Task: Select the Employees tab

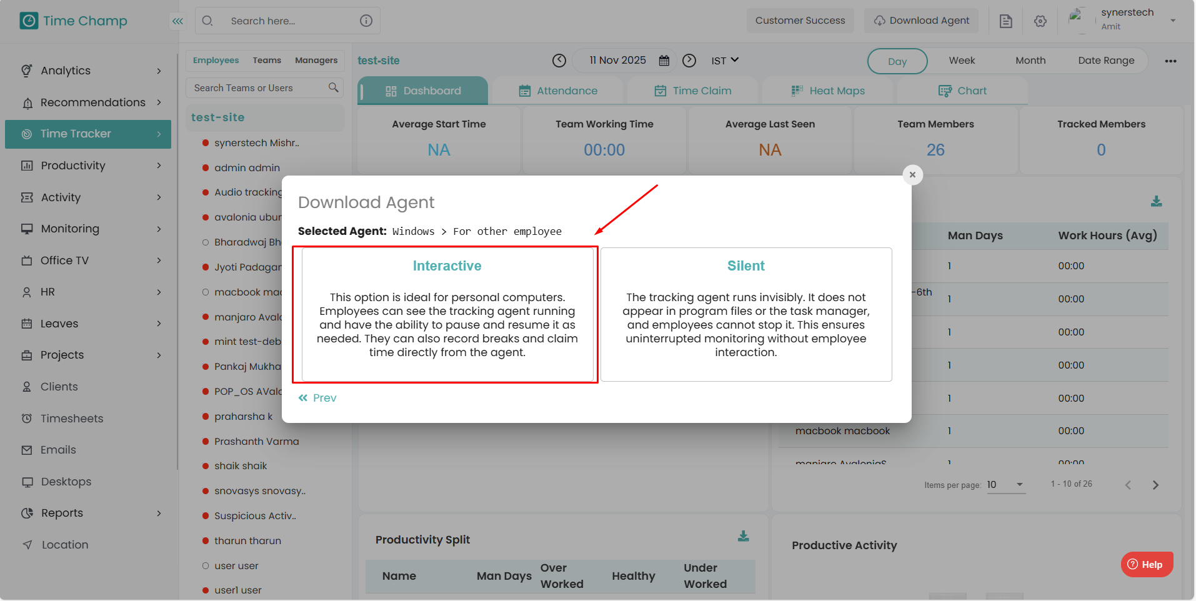Action: point(216,61)
